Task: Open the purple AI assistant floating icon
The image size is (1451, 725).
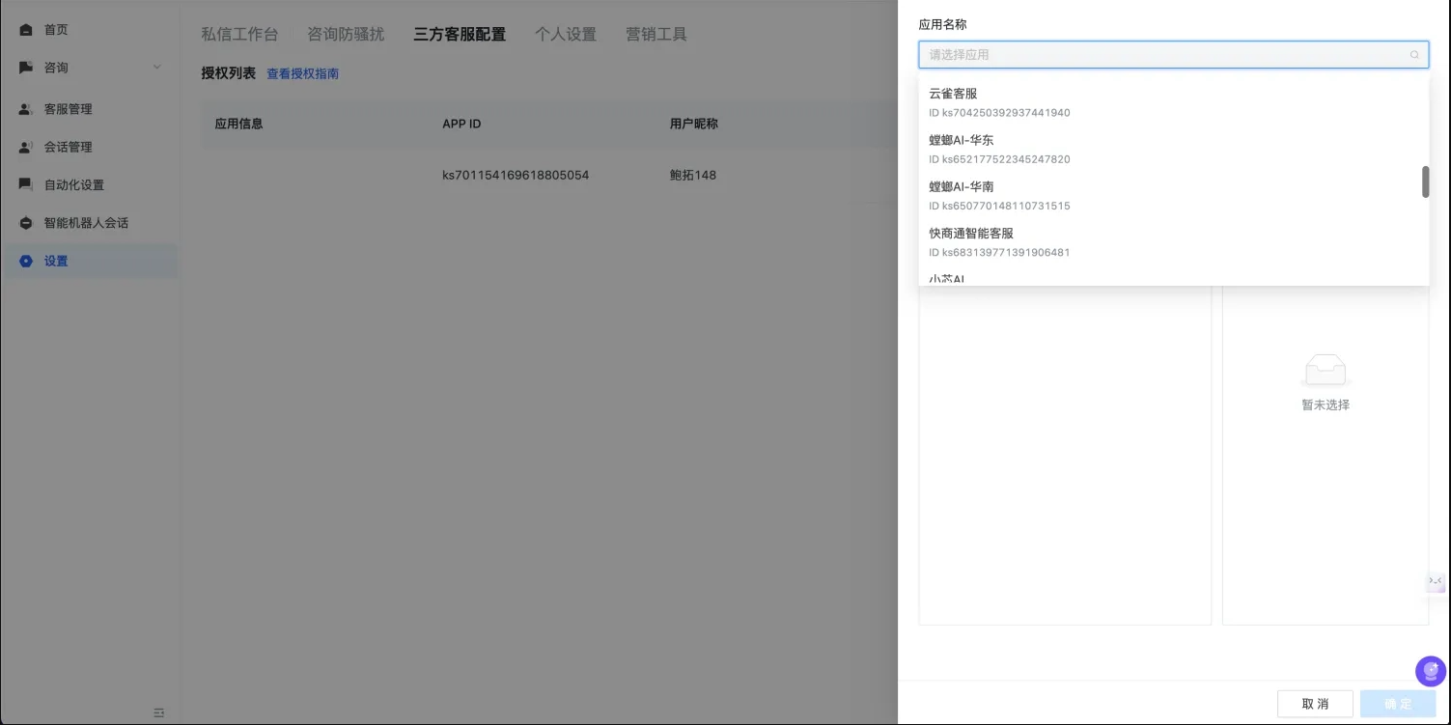Action: point(1430,671)
